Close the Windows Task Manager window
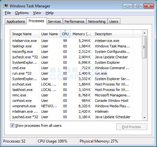Image resolution: width=157 pixels, height=147 pixels. 149,6
